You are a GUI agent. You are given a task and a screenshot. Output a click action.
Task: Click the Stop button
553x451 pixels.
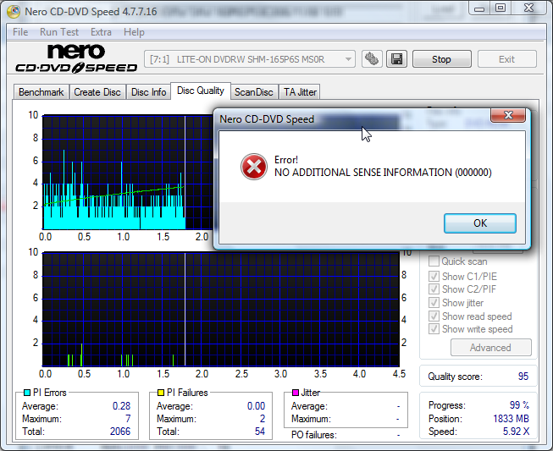[x=441, y=59]
